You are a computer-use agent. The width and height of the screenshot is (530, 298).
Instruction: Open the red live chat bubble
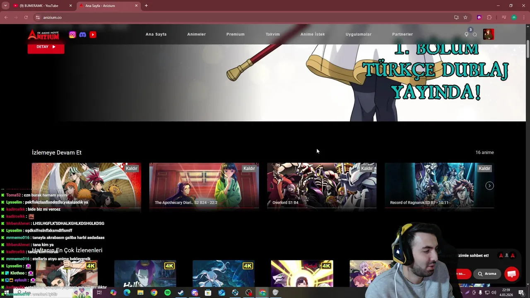512,274
